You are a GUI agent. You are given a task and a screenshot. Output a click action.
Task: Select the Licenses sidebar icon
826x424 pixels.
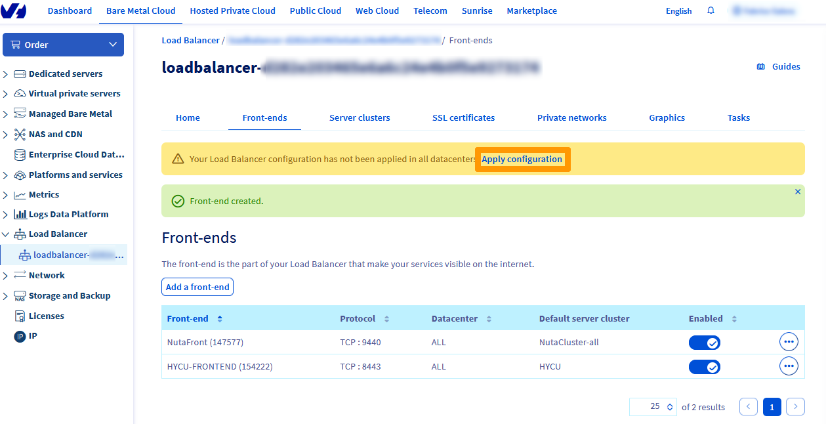coord(21,316)
